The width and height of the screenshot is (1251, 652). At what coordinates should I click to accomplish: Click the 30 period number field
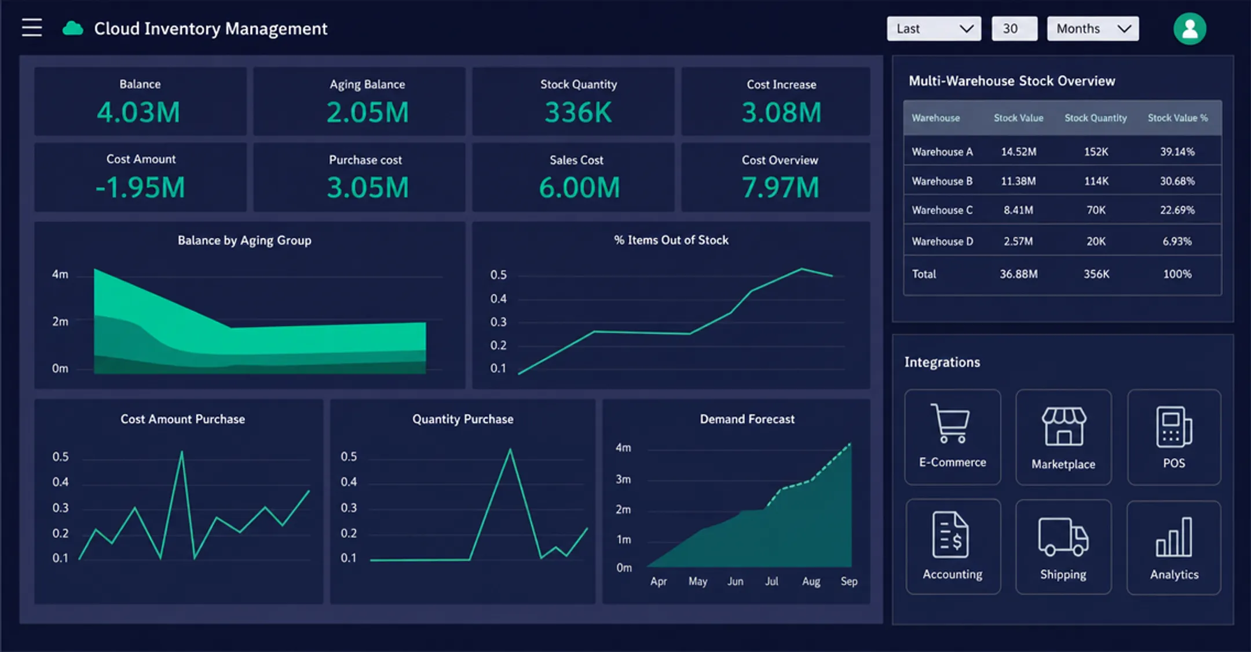point(1014,28)
